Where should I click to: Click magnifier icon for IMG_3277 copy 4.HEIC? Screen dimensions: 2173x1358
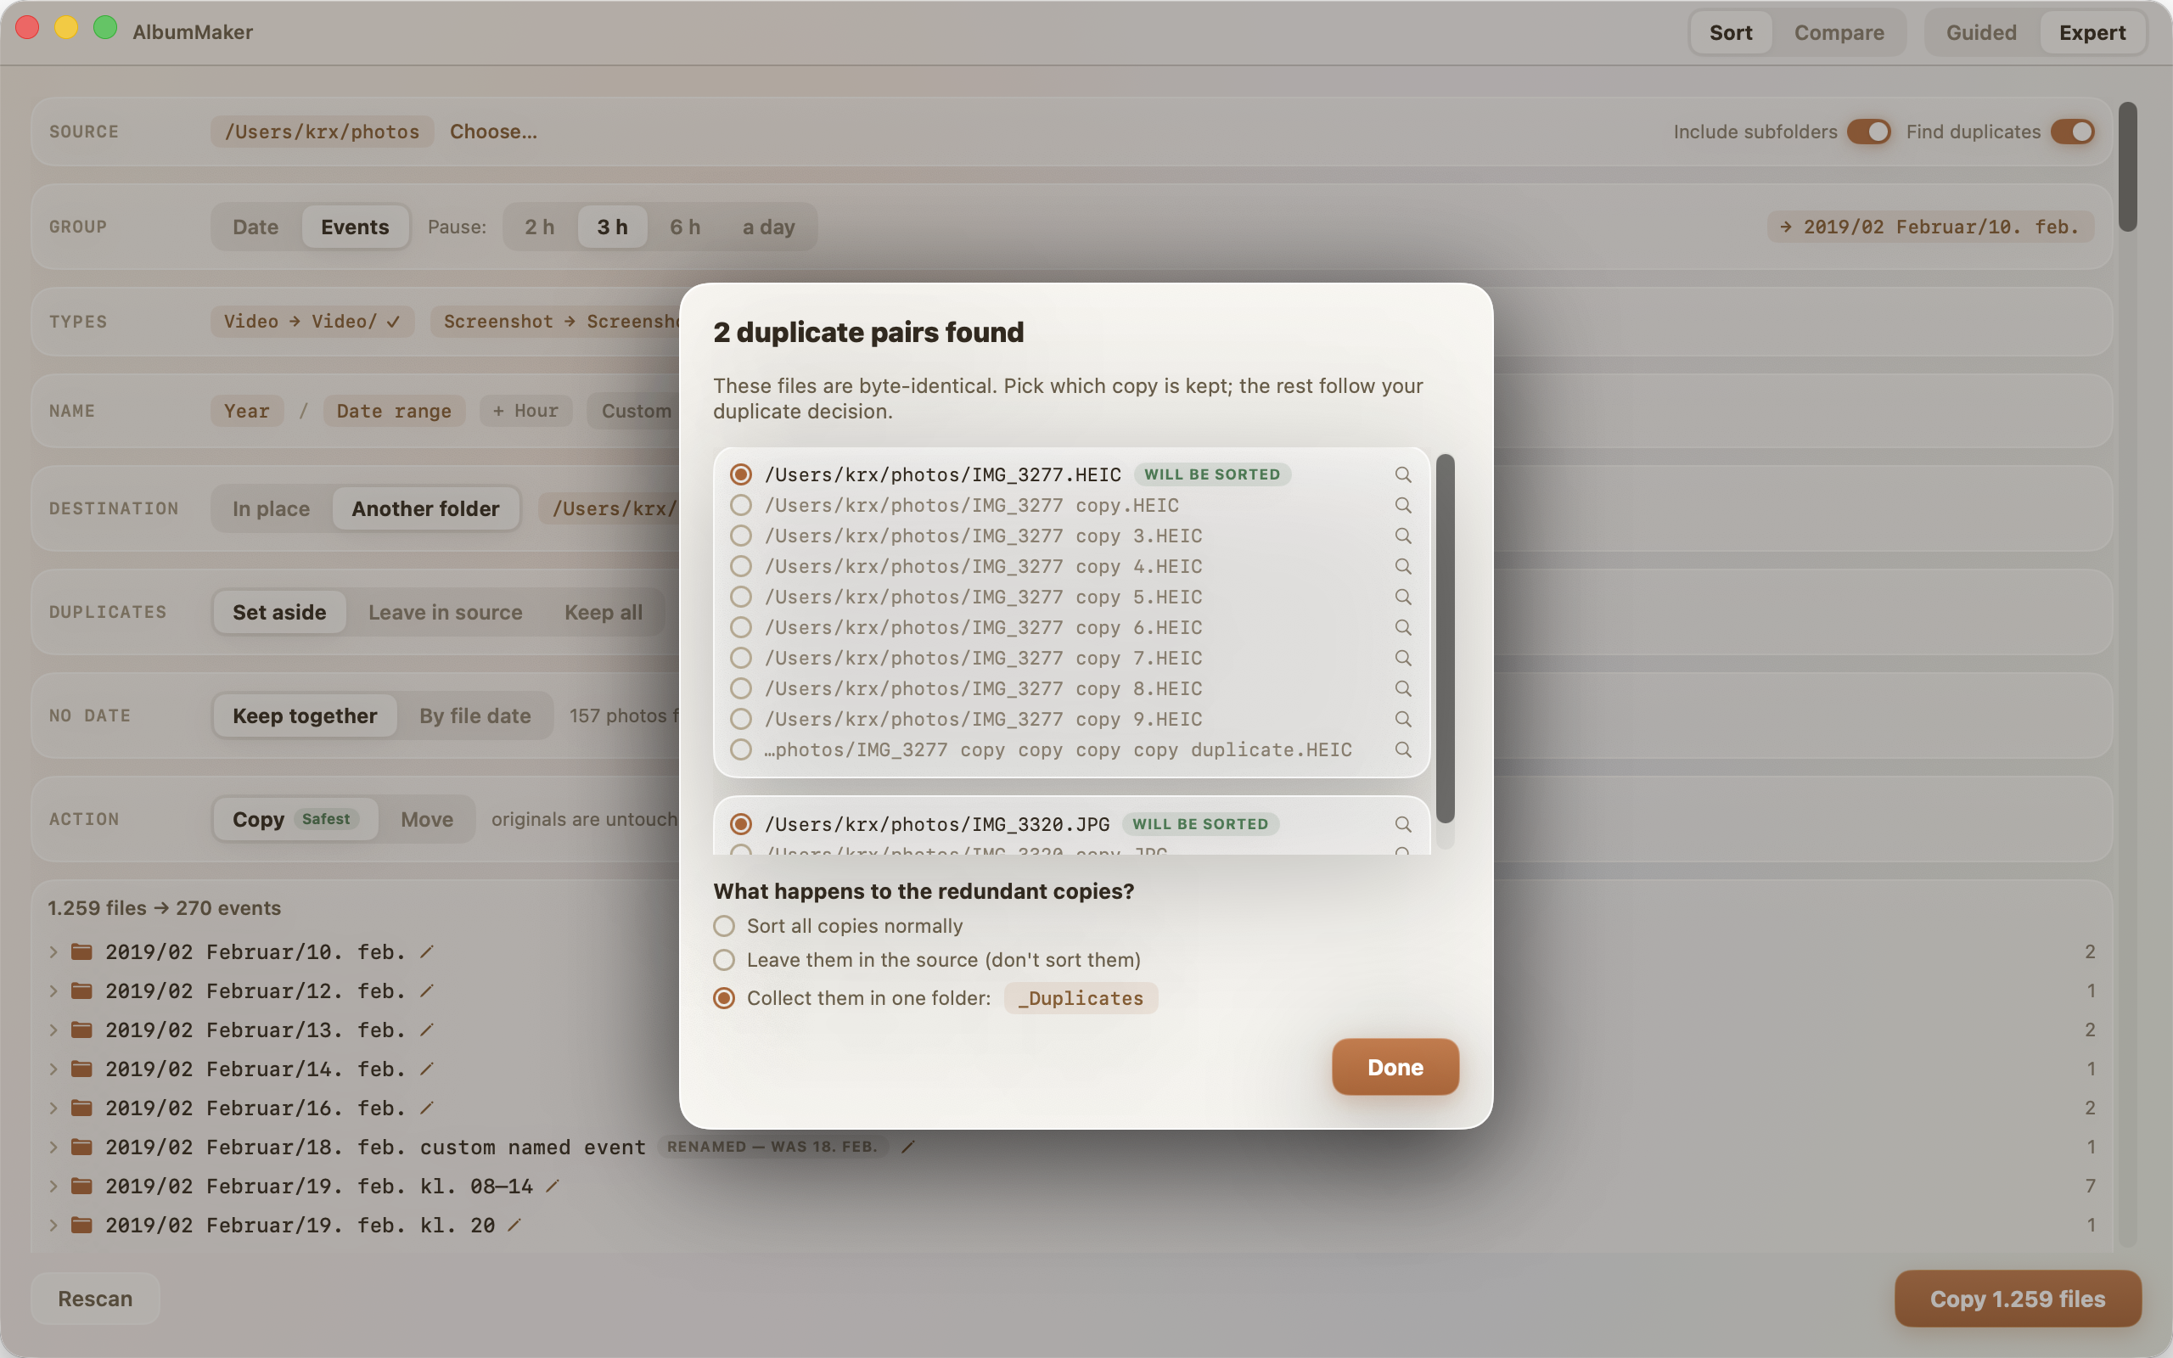1402,566
